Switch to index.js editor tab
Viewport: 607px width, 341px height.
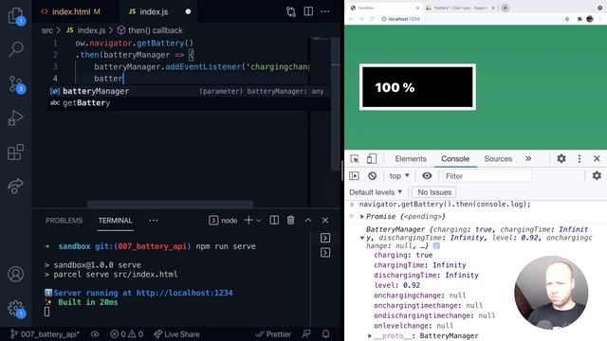(159, 11)
